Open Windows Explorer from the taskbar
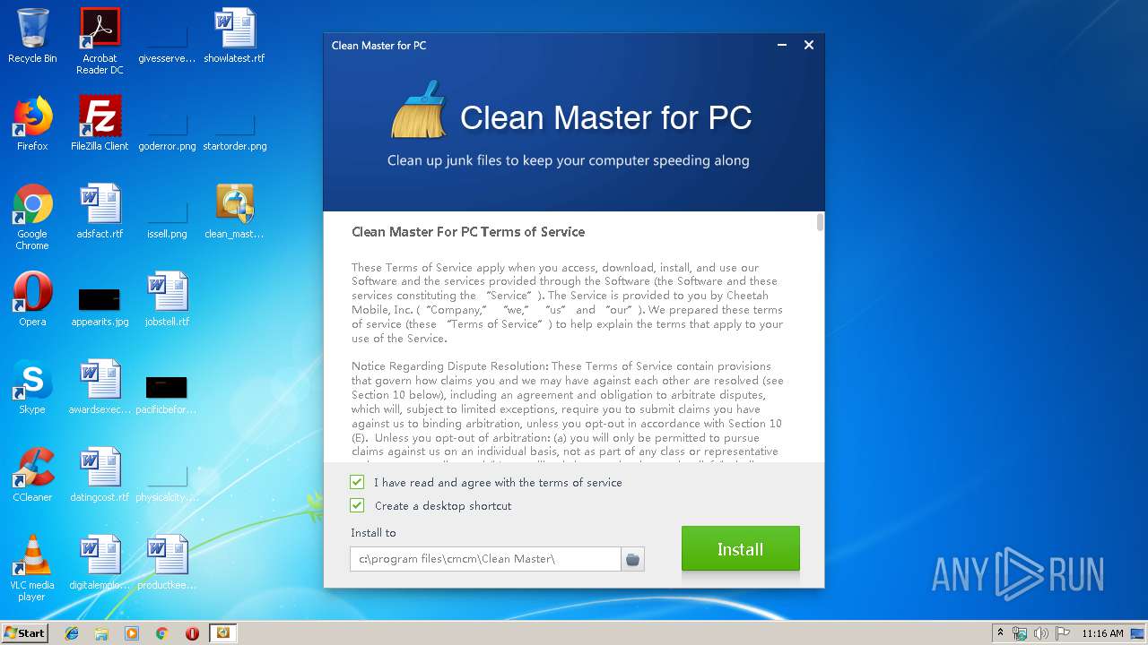Screen dimensions: 1148x645 pyautogui.click(x=101, y=632)
